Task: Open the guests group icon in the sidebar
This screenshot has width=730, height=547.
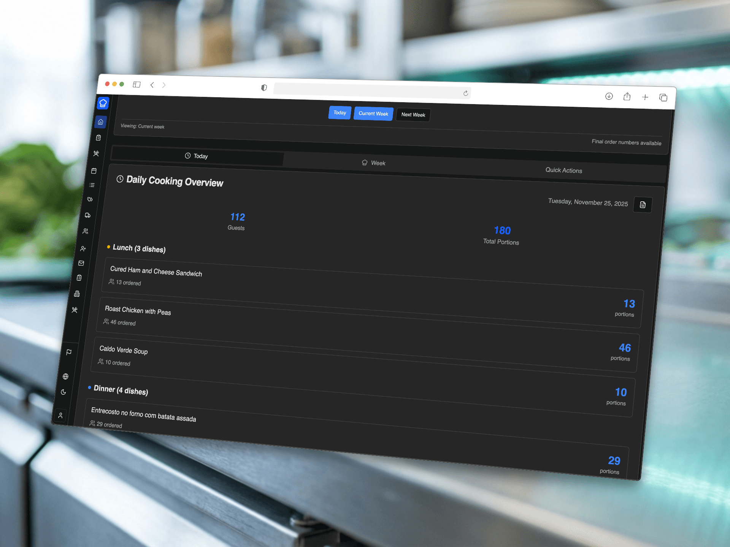Action: coord(86,231)
